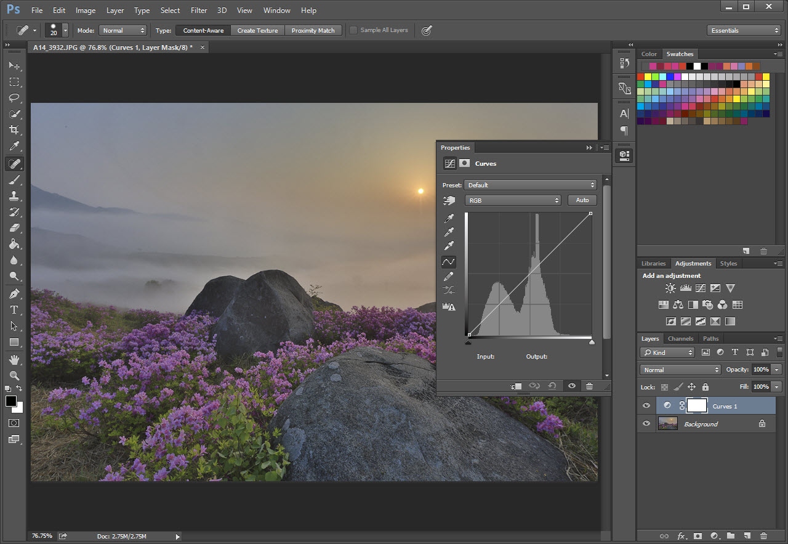The height and width of the screenshot is (544, 788).
Task: Switch to the Channels tab
Action: pos(680,338)
